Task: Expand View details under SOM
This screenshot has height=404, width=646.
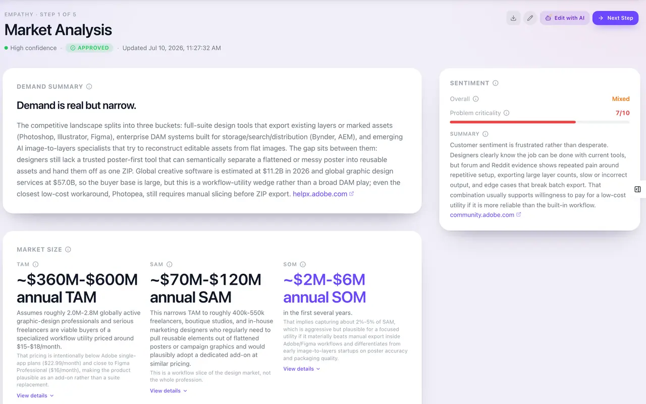Action: tap(302, 369)
